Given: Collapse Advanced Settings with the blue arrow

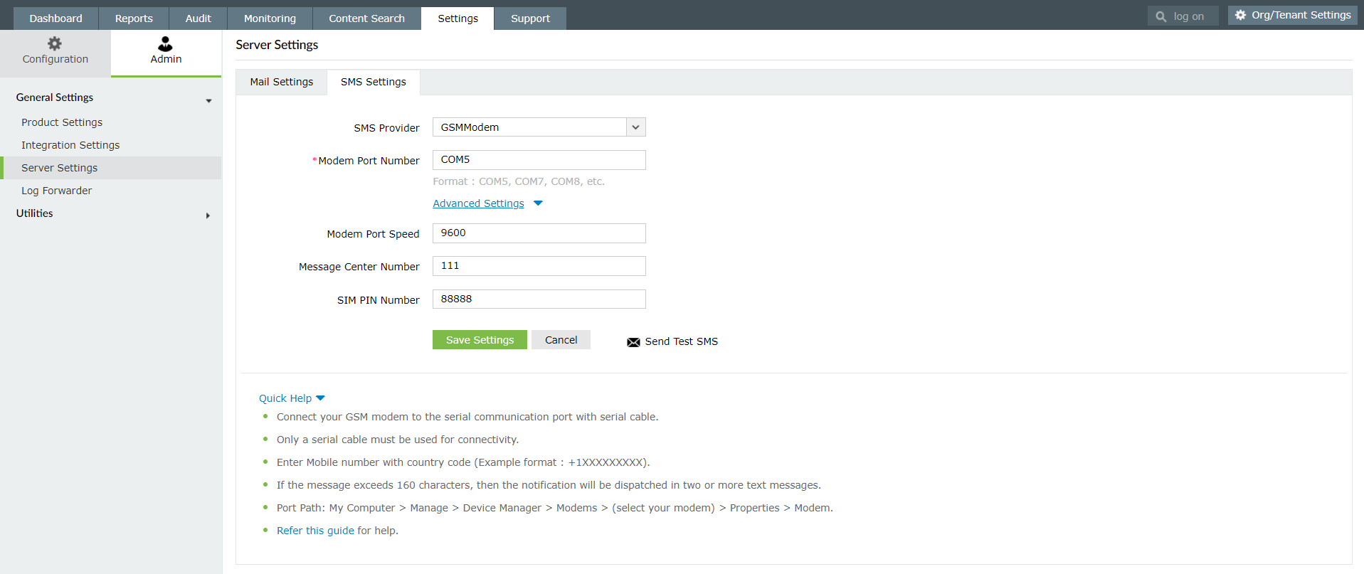Looking at the screenshot, I should (538, 203).
